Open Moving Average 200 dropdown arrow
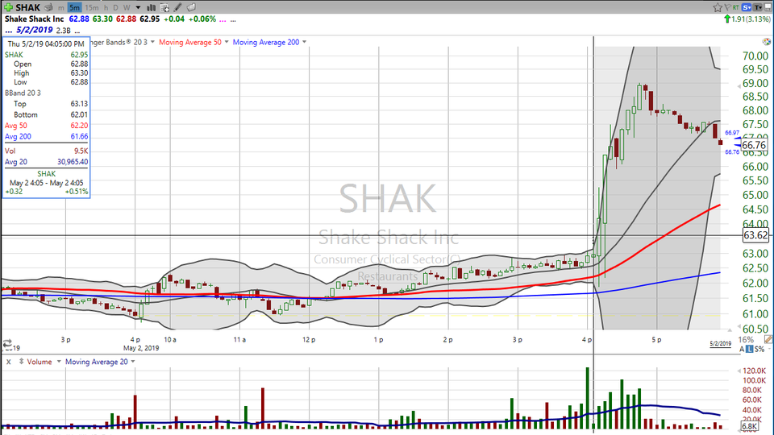The image size is (774, 435). click(304, 42)
